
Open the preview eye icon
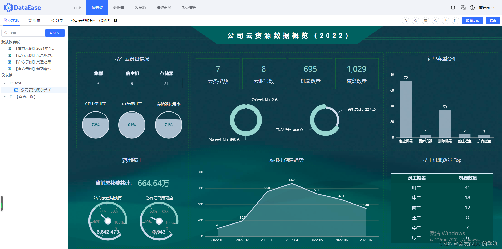[436, 21]
